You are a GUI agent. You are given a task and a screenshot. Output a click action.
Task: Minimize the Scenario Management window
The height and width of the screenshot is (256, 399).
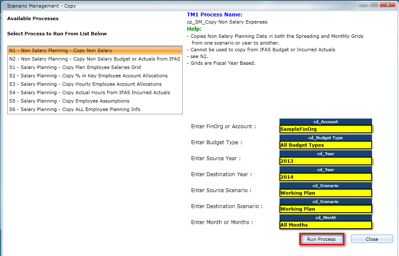pyautogui.click(x=364, y=5)
